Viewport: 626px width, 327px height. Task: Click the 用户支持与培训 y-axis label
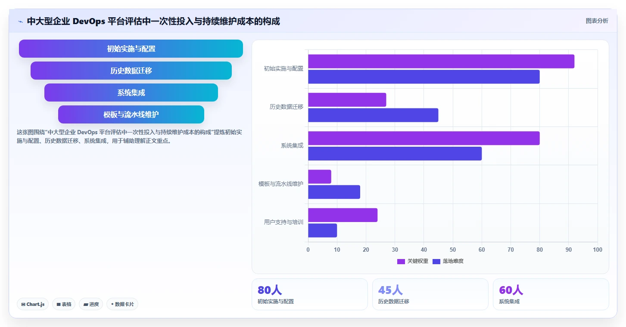(x=283, y=222)
